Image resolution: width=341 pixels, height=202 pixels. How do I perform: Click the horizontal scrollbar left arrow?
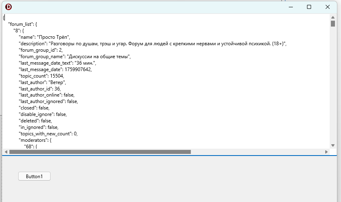click(x=6, y=152)
